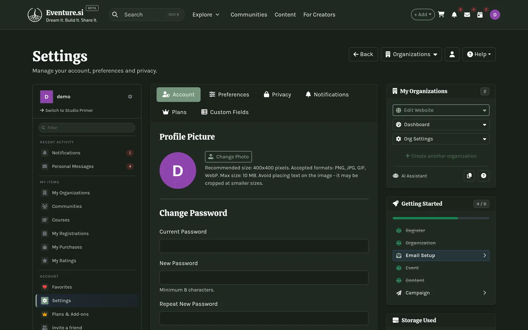The height and width of the screenshot is (330, 528).
Task: Open the Campaign getting started step
Action: pyautogui.click(x=441, y=293)
